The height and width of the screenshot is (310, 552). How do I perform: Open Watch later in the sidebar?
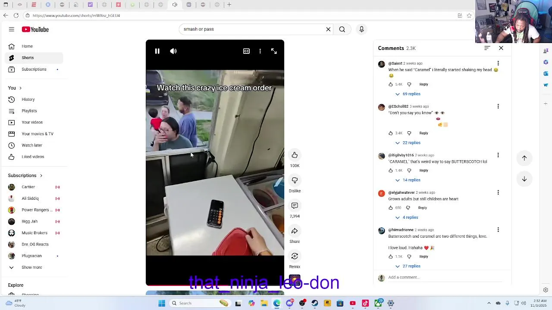pyautogui.click(x=34, y=145)
